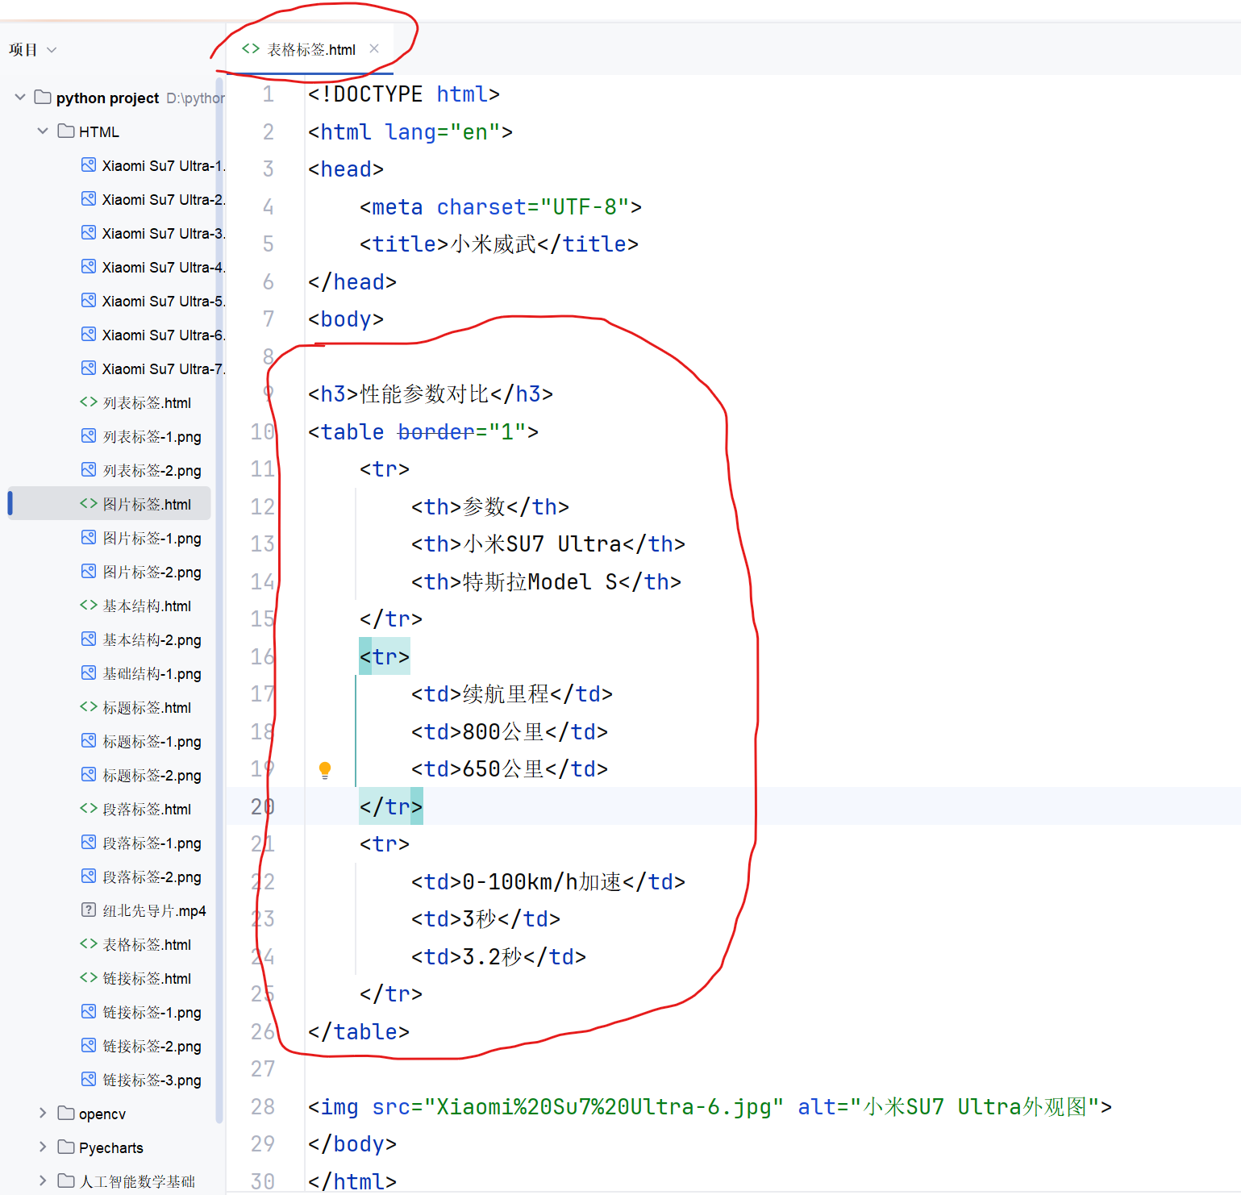Select 列表标签-1.png file
1241x1195 pixels.
pyautogui.click(x=141, y=436)
